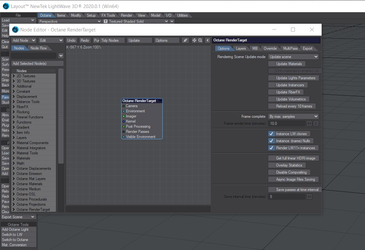The image size is (365, 250).
Task: Click the arrows icon beside Save interval time
Action: (309, 197)
